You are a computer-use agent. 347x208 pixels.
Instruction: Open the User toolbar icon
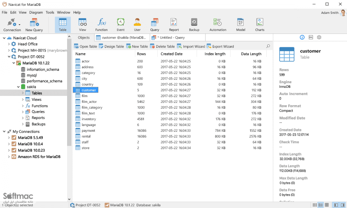click(137, 25)
